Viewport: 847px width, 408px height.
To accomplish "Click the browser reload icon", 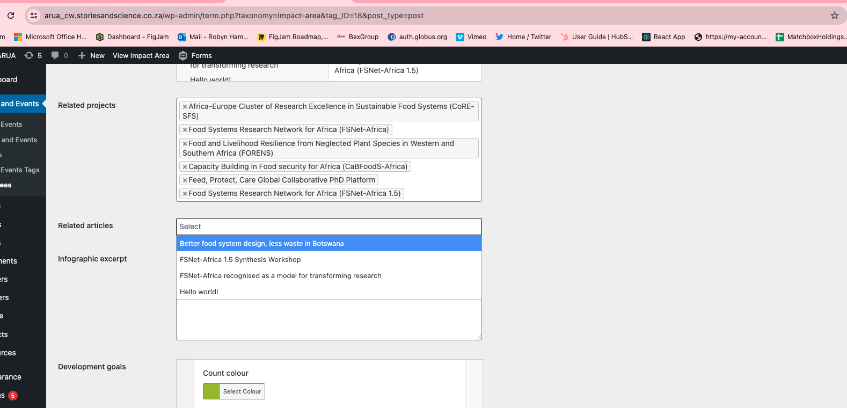I will pyautogui.click(x=11, y=16).
